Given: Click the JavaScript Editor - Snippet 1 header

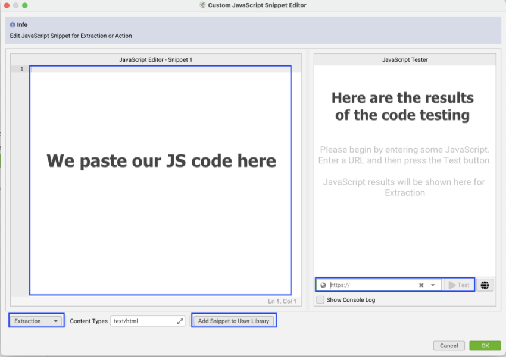Looking at the screenshot, I should [156, 59].
